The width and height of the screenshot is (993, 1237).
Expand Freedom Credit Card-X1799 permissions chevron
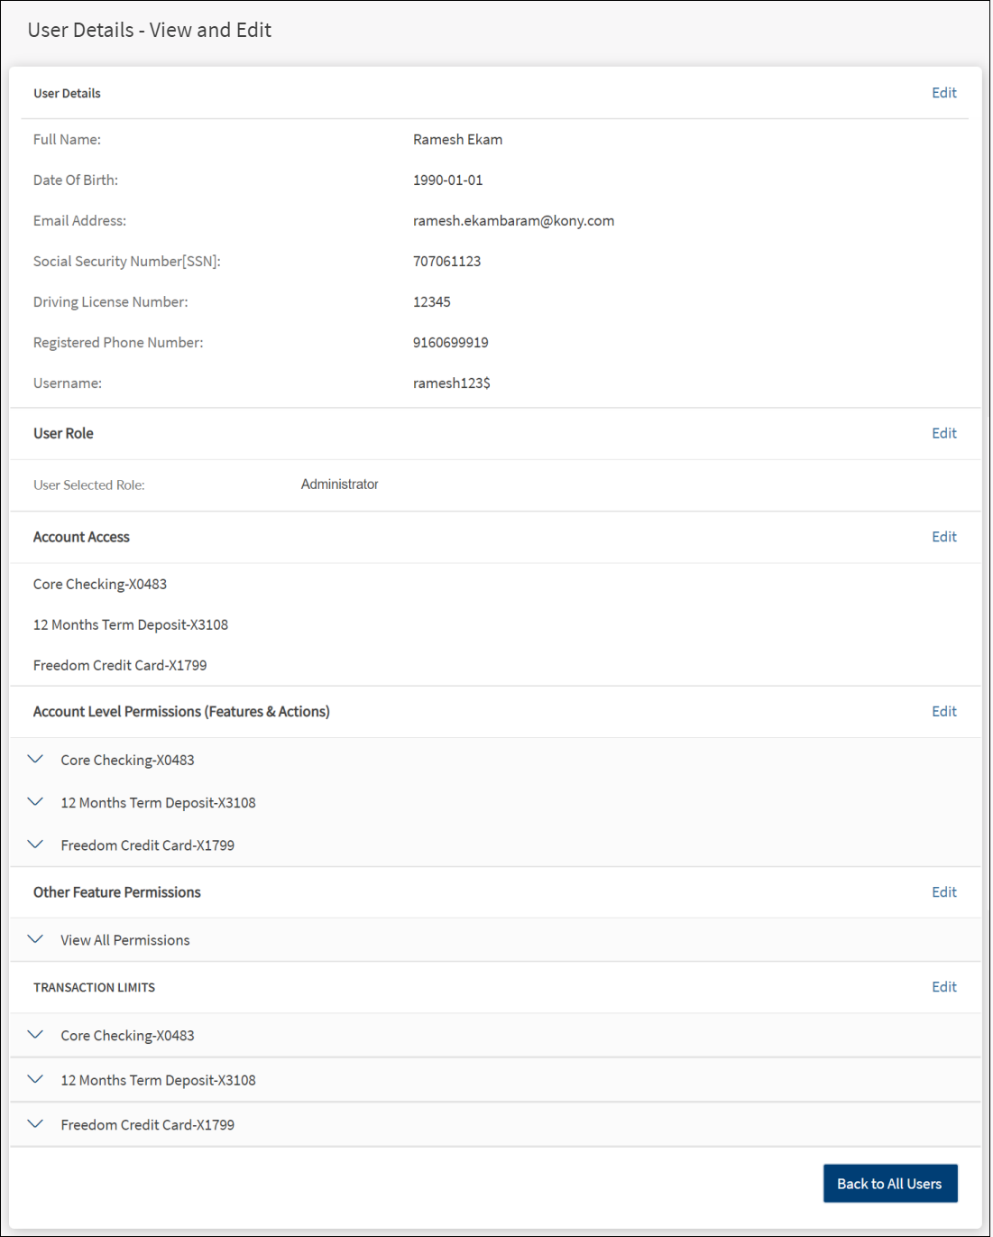36,845
